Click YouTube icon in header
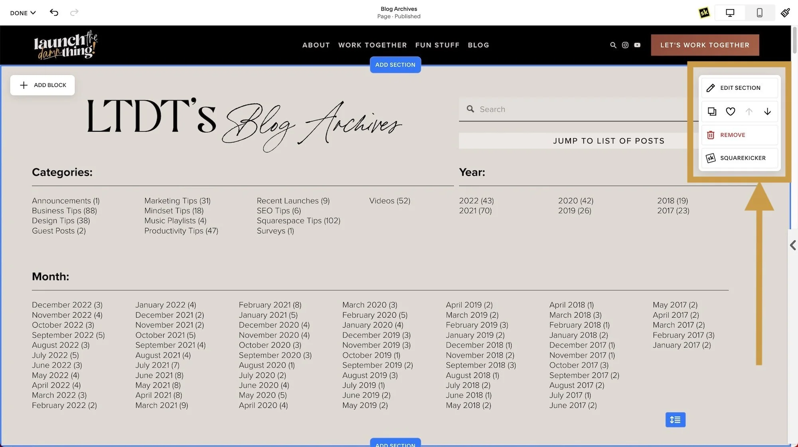Image resolution: width=798 pixels, height=447 pixels. click(637, 45)
